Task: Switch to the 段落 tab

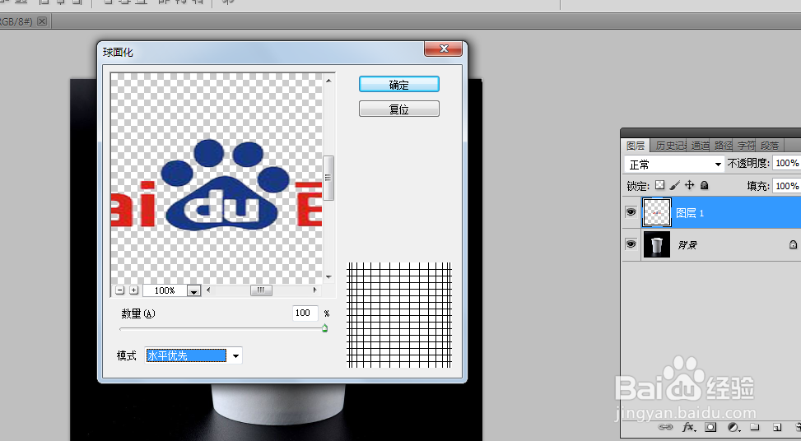Action: coord(770,146)
